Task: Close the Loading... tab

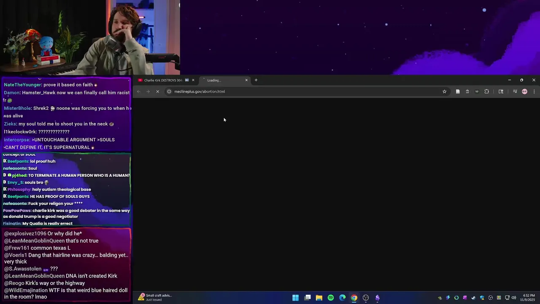Action: coord(246,80)
